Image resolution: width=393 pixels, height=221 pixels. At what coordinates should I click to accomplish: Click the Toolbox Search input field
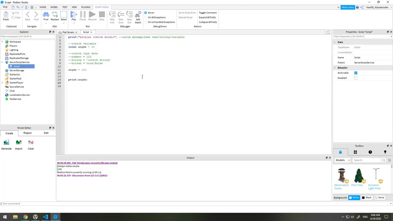tap(367, 160)
